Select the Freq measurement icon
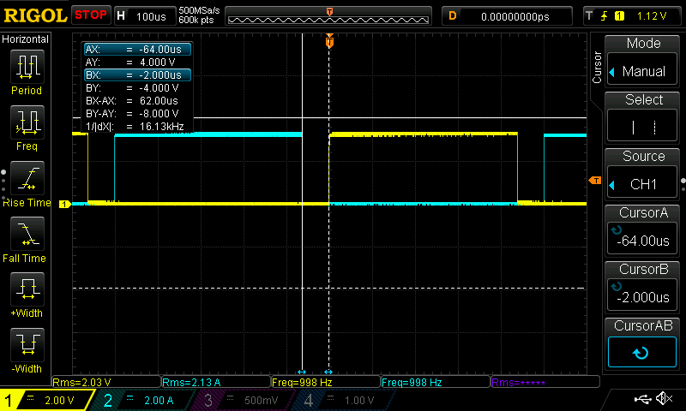 click(27, 122)
